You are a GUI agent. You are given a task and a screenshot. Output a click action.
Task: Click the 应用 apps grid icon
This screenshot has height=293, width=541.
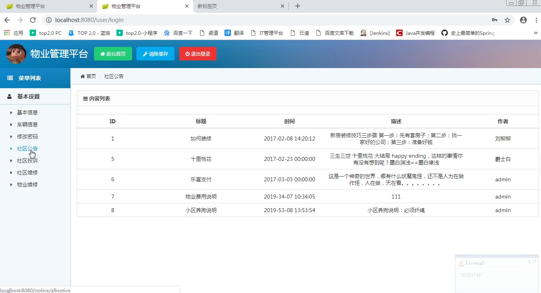[x=7, y=33]
